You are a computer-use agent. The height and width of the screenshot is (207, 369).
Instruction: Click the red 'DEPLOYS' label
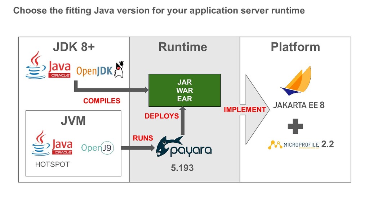[x=162, y=116]
